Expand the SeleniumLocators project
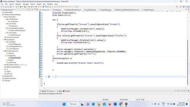This screenshot has width=190, height=107. [1, 78]
